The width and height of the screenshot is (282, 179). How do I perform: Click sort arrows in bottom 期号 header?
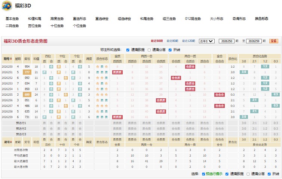[x=11, y=142]
